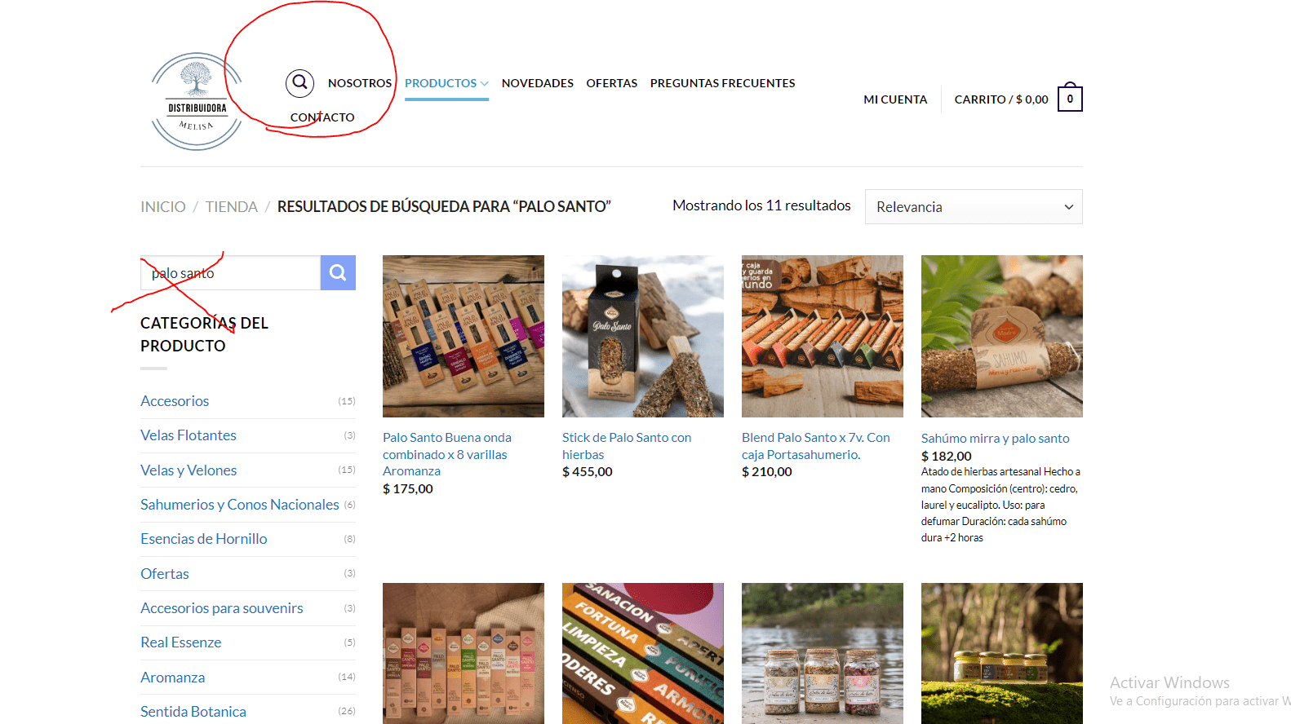Select the Aromanza category
The width and height of the screenshot is (1291, 724).
pos(173,678)
